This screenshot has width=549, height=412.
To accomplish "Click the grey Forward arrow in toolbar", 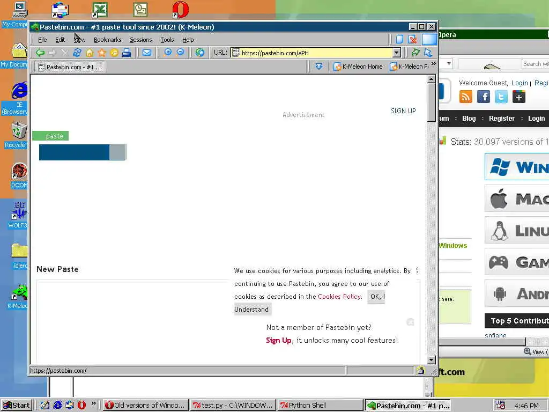I will click(x=52, y=53).
